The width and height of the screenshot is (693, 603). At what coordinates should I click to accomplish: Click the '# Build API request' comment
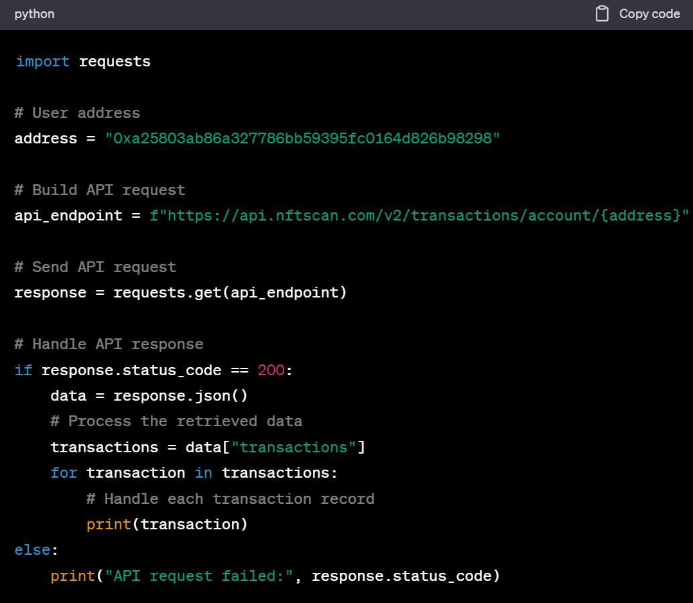tap(99, 190)
